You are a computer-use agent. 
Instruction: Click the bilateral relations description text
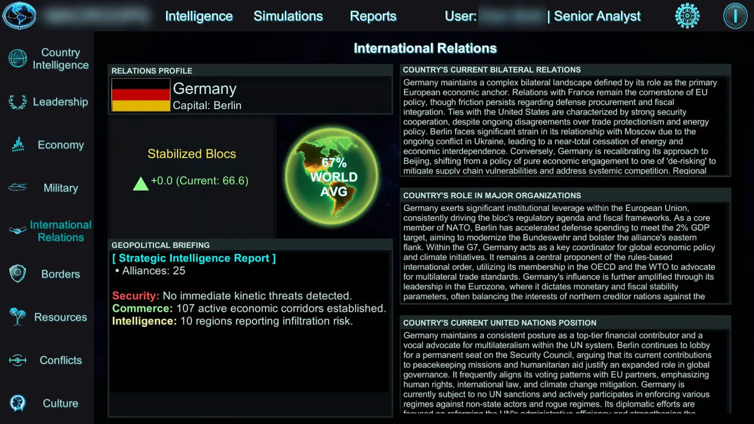point(561,126)
